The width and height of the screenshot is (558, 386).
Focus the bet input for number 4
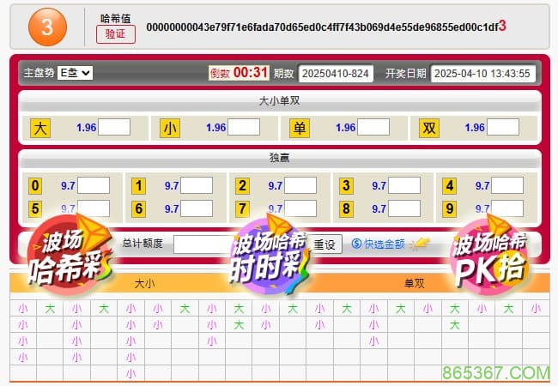(x=507, y=185)
